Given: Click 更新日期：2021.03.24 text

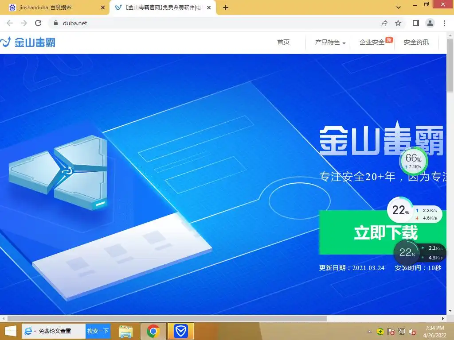Looking at the screenshot, I should click(352, 268).
